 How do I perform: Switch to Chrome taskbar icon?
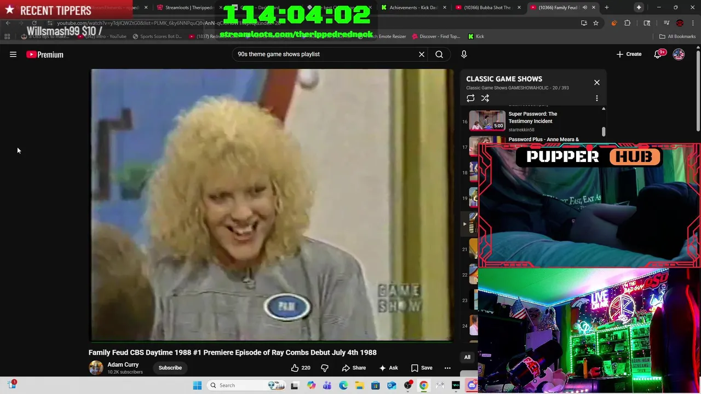424,385
